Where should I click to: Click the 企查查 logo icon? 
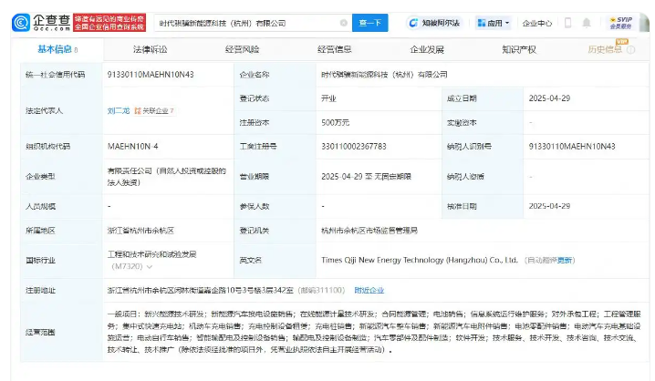pos(21,23)
